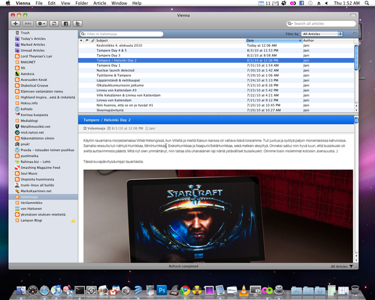Open the Window menu
Viewport: 375px width, 300px height.
(x=119, y=3)
